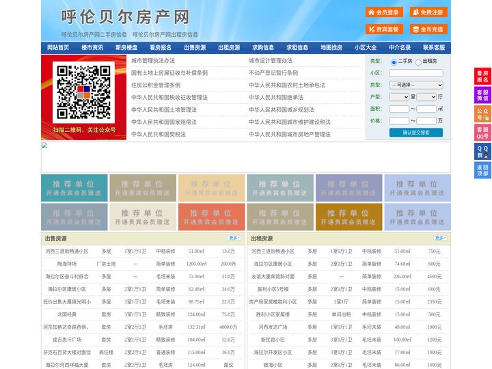Open the 城市管理执法办法 link
The width and height of the screenshot is (492, 369).
pyautogui.click(x=153, y=61)
